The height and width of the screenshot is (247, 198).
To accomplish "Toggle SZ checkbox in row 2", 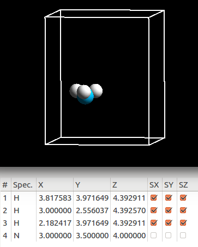I will coord(183,210).
